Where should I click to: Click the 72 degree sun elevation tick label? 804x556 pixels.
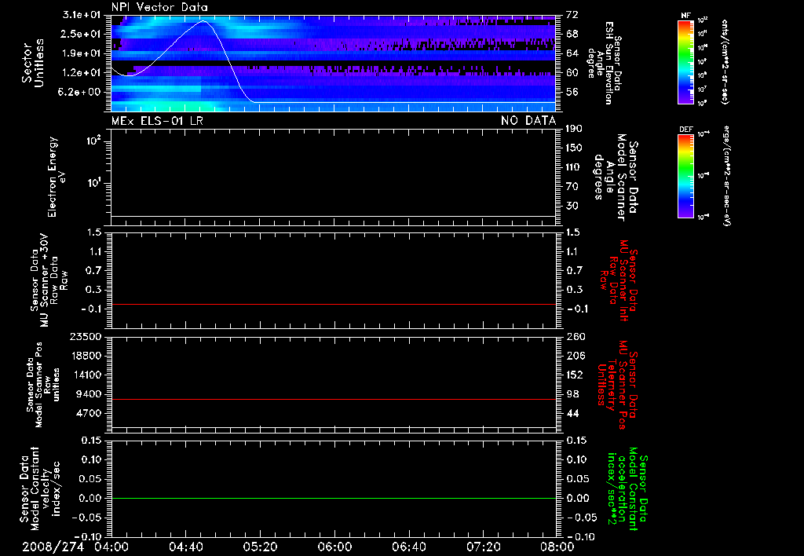coord(572,15)
